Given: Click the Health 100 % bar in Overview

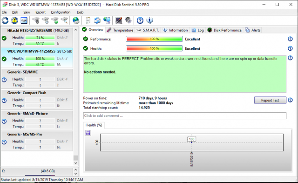Looking at the screenshot, I should (x=154, y=48).
